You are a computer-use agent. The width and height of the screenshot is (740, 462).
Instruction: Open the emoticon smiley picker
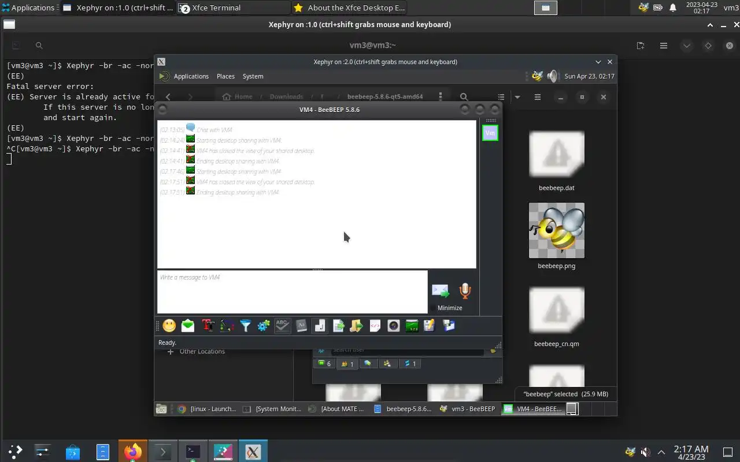pos(169,326)
